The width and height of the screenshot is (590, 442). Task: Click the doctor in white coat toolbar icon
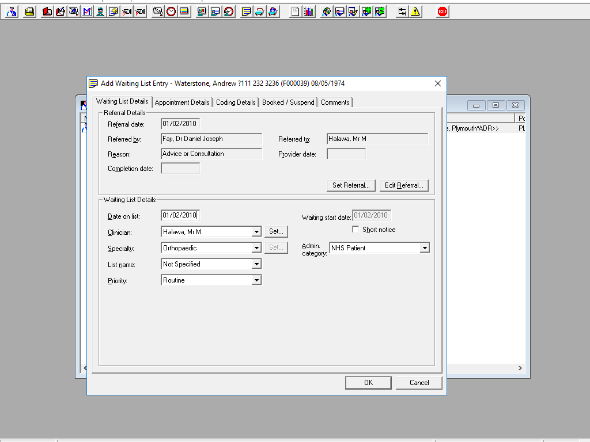point(12,12)
